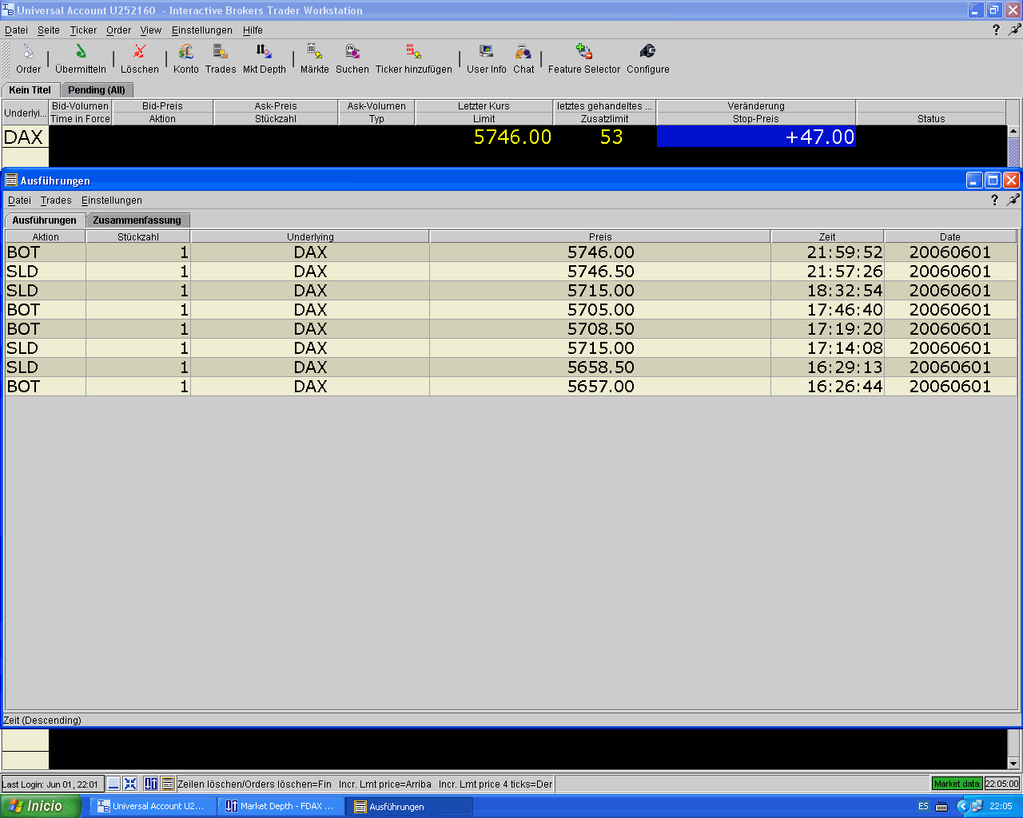
Task: Open the Feature Selector toolbar icon
Action: coord(584,60)
